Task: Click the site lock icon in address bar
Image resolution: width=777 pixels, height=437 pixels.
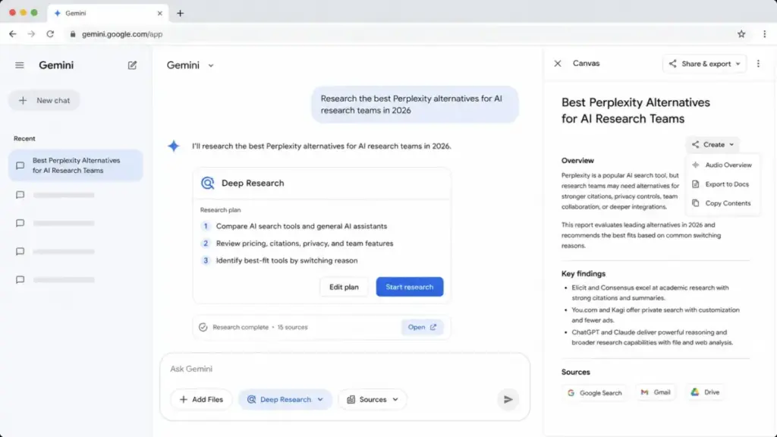Action: pyautogui.click(x=73, y=34)
